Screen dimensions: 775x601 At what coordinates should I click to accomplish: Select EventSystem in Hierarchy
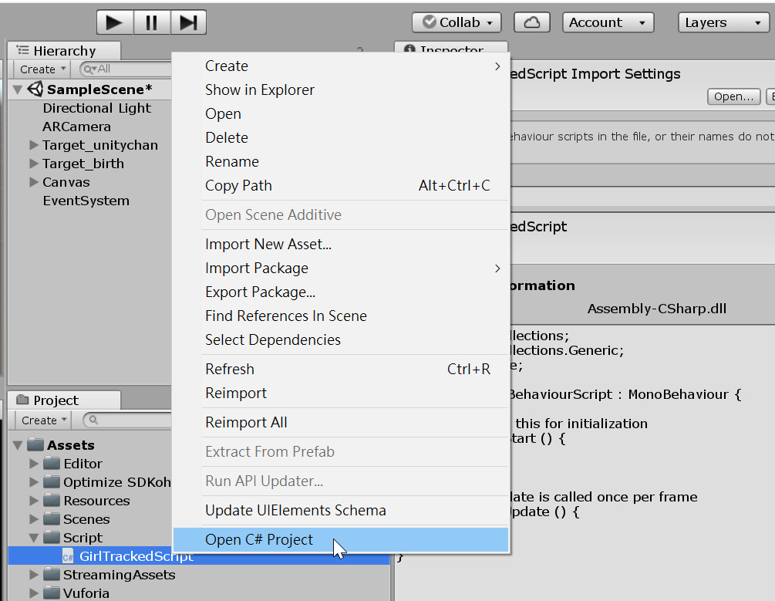pyautogui.click(x=86, y=201)
